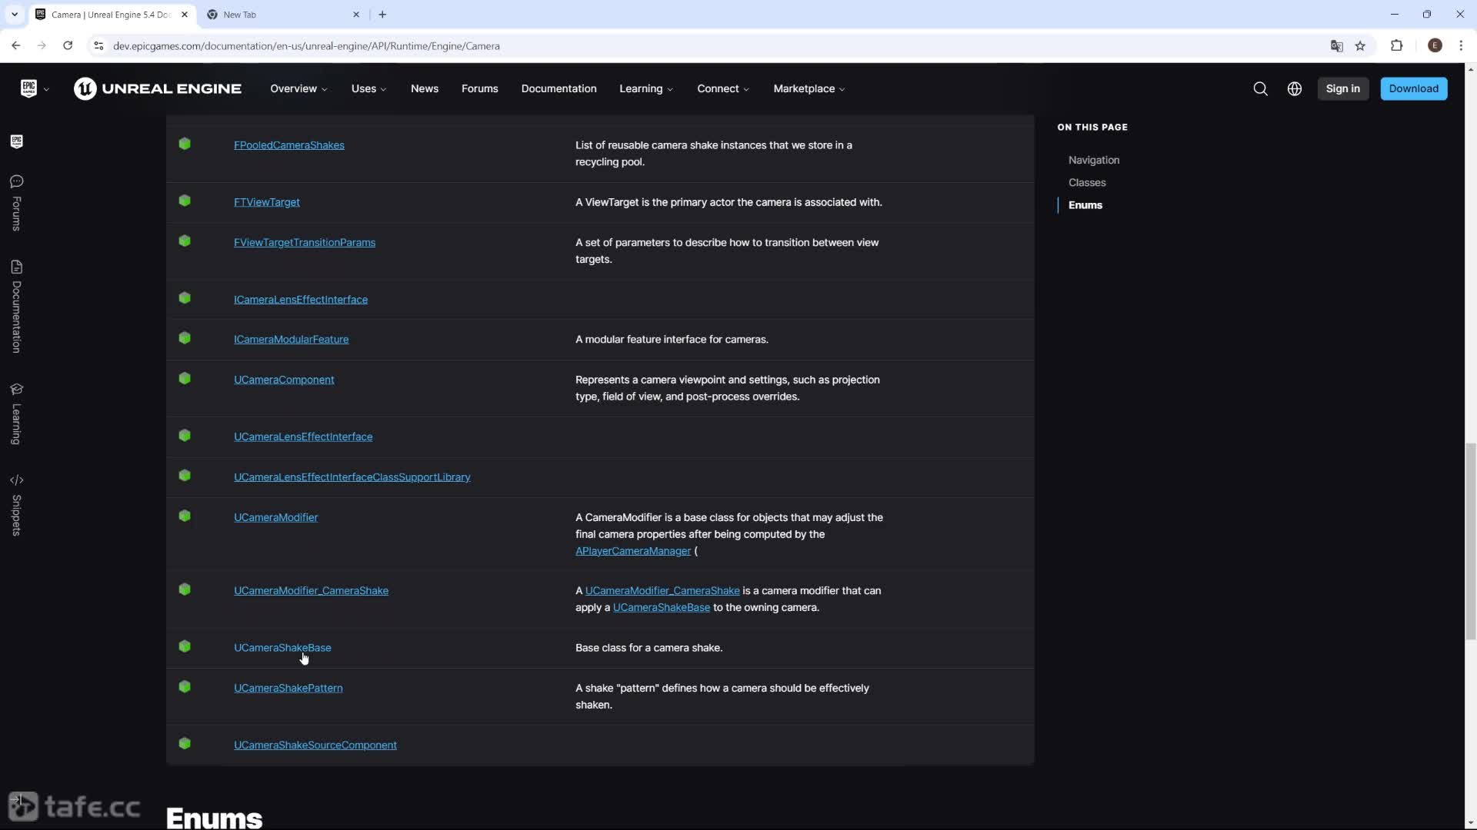
Task: Expand the Uses dropdown menu
Action: (x=368, y=88)
